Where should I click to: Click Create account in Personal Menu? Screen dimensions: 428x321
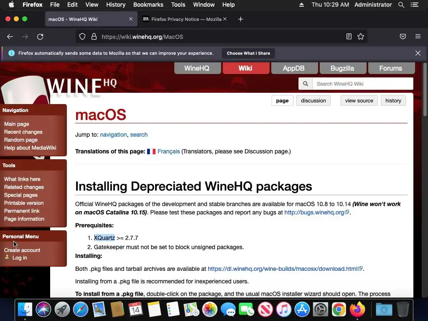coord(22,250)
